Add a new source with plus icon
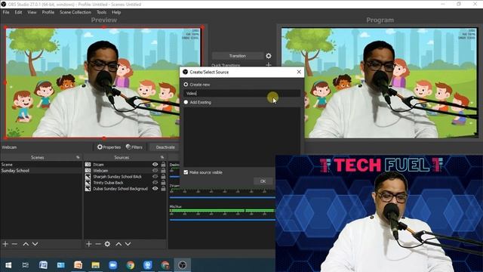The width and height of the screenshot is (483, 272). (89, 244)
